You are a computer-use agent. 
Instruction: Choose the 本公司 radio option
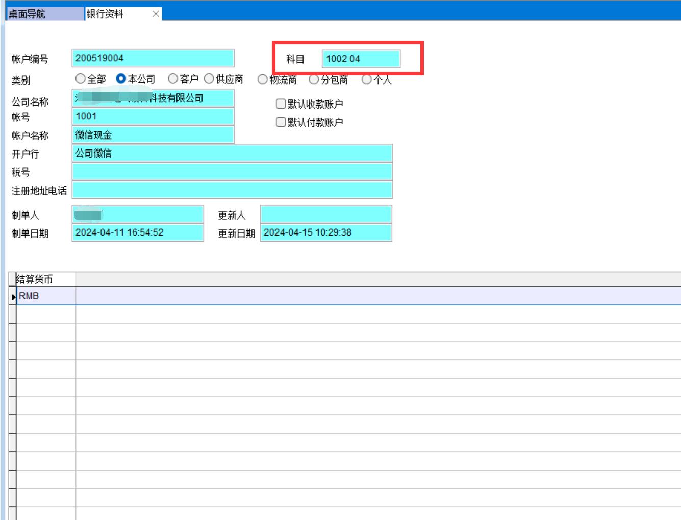[x=121, y=79]
